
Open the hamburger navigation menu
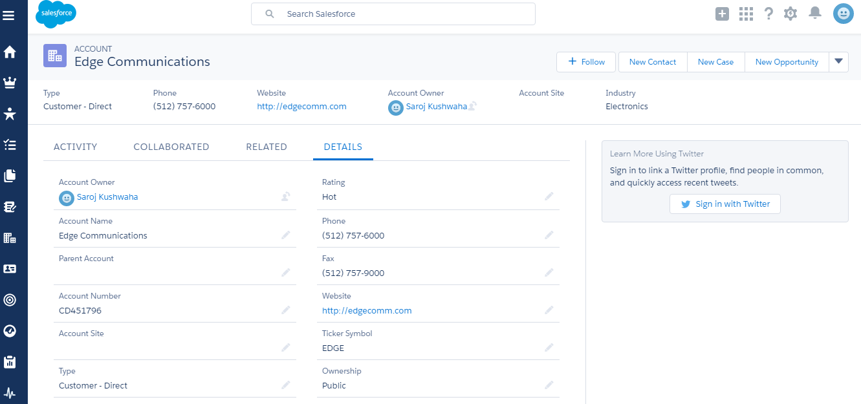(9, 16)
